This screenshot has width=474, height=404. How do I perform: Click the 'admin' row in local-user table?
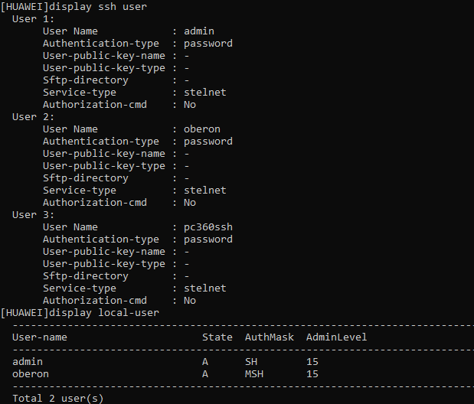pyautogui.click(x=165, y=362)
